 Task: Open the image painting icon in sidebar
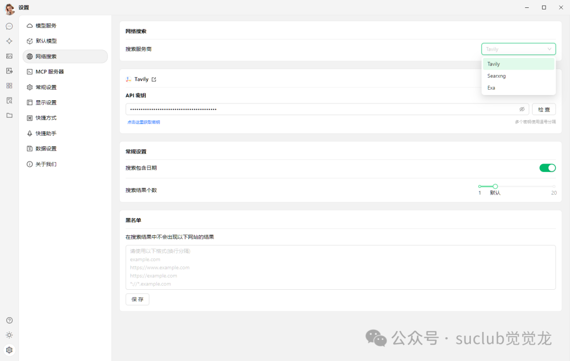point(9,56)
